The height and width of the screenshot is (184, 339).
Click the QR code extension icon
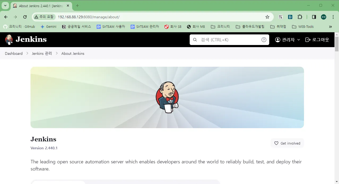click(281, 17)
